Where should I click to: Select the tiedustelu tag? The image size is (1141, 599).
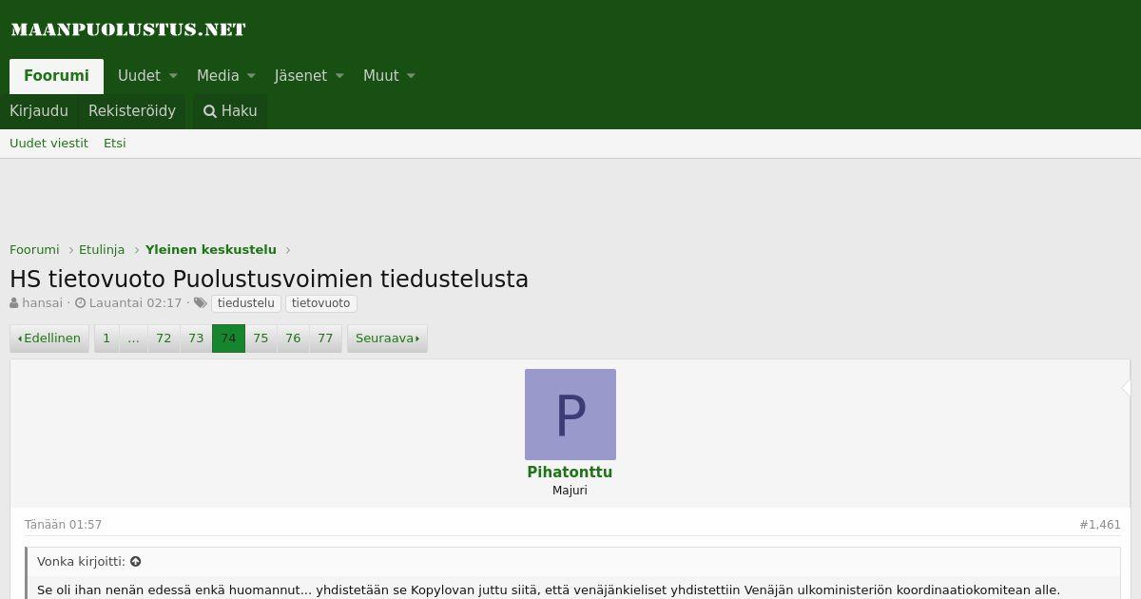[x=245, y=303]
